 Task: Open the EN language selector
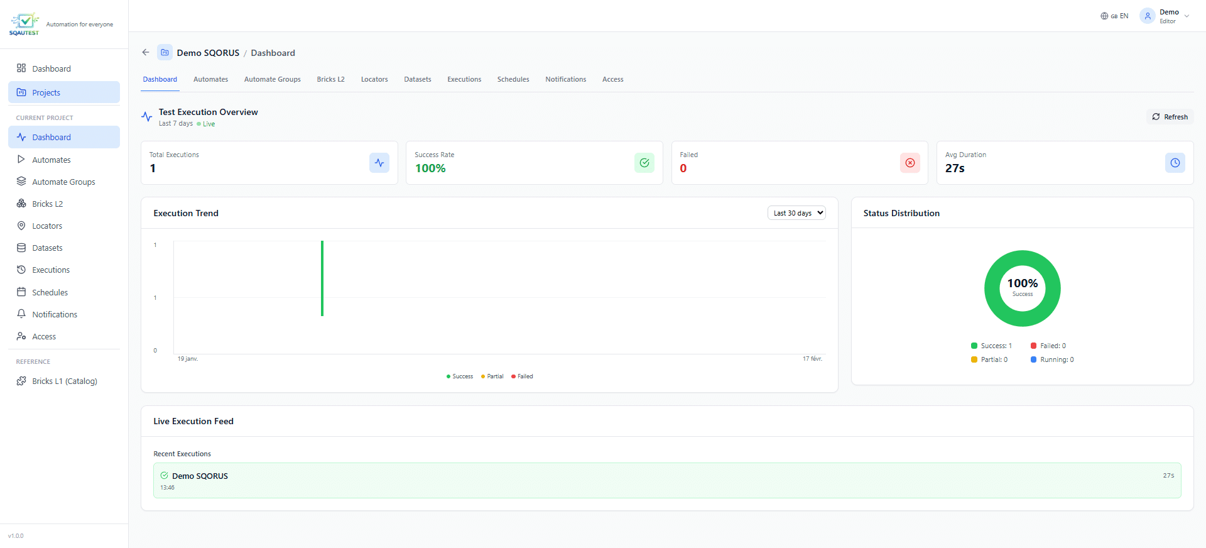point(1114,16)
